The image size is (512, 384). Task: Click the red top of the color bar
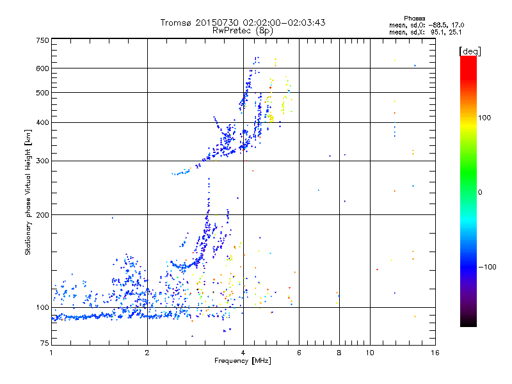[468, 62]
